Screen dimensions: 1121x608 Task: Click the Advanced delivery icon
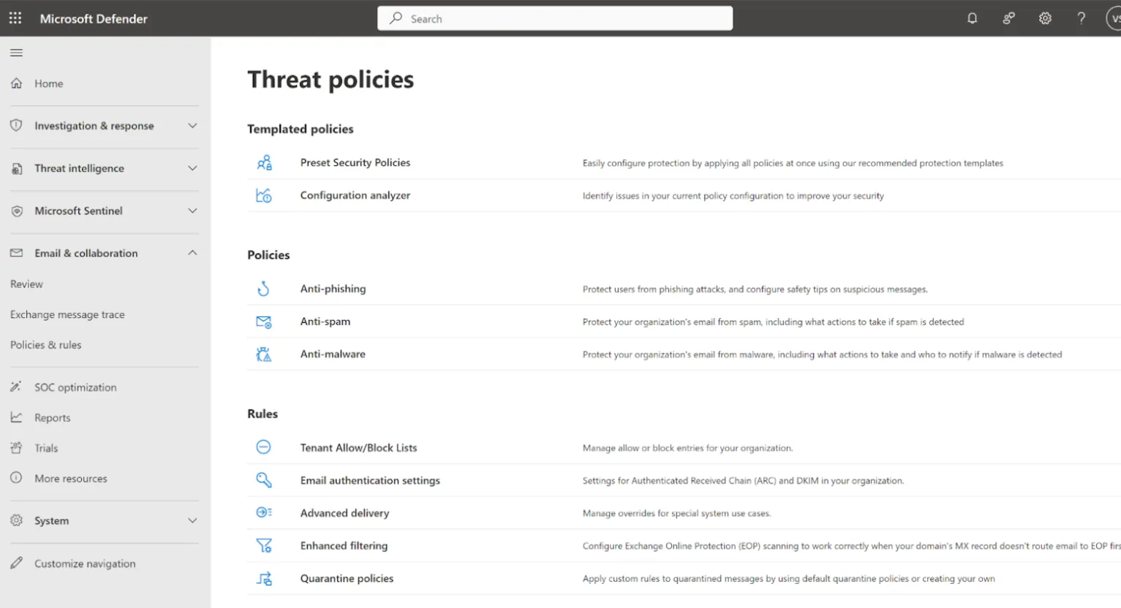(x=264, y=512)
